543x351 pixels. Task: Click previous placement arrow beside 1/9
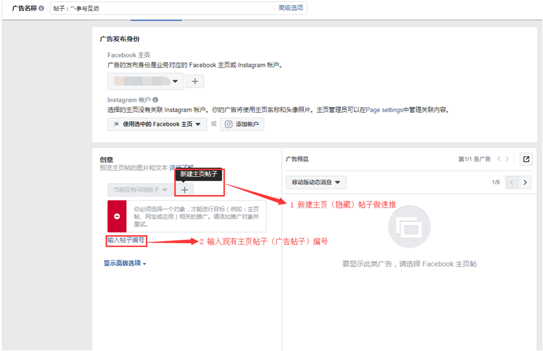point(512,183)
